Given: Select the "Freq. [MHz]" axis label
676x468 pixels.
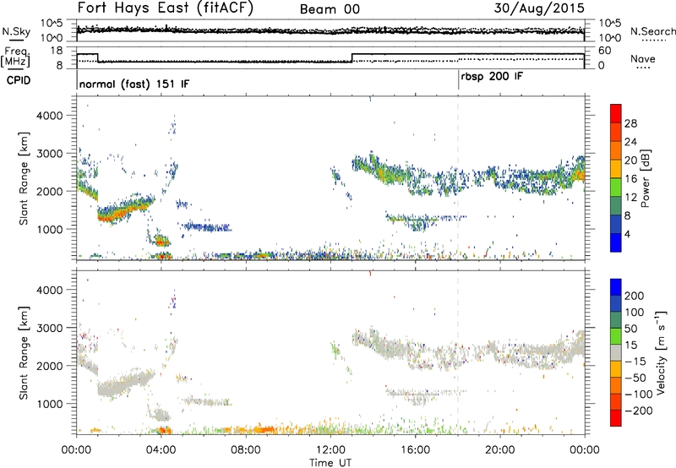Looking at the screenshot, I should click(17, 57).
